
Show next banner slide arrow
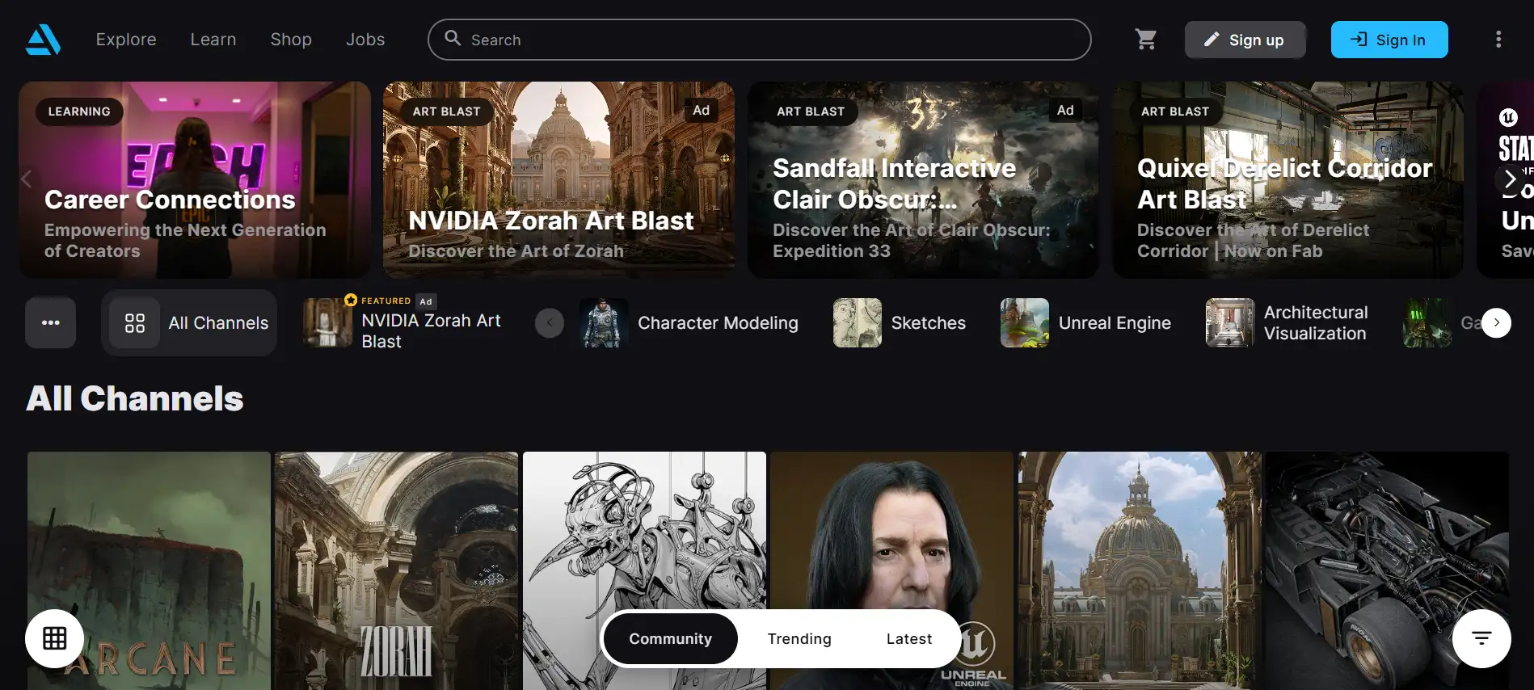pyautogui.click(x=1509, y=179)
